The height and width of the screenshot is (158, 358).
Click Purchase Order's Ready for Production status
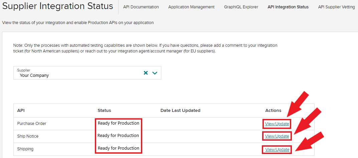(118, 123)
